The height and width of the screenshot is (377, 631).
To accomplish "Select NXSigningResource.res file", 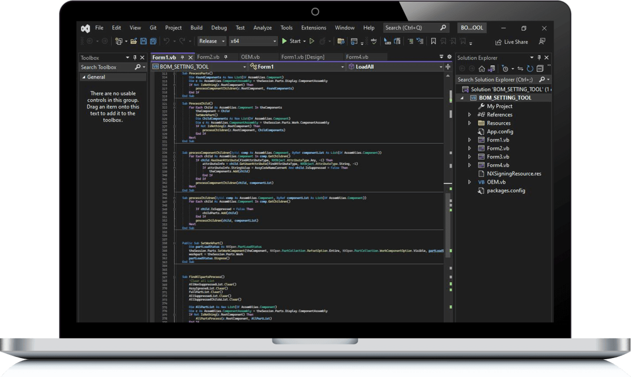I will [514, 174].
